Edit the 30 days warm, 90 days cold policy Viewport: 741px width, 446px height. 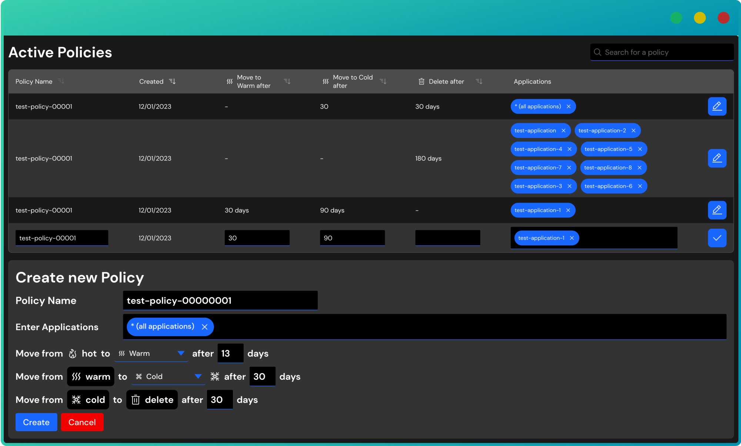click(x=717, y=210)
